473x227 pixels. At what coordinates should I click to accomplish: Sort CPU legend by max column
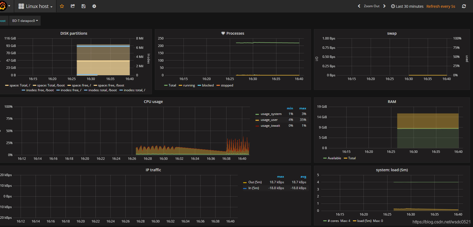click(303, 108)
